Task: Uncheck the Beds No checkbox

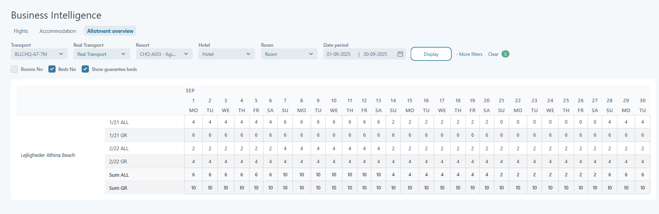Action: (52, 69)
